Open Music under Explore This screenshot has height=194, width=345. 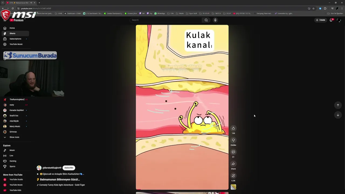coord(15,150)
